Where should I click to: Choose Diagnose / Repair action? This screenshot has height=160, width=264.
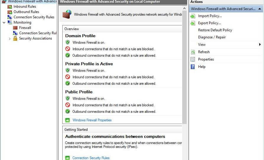(212, 37)
